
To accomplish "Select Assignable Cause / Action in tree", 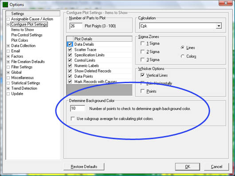I will pos(32,19).
